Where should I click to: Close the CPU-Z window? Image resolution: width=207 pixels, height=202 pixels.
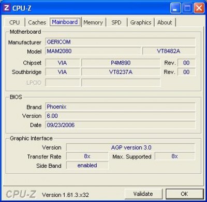[x=199, y=8]
